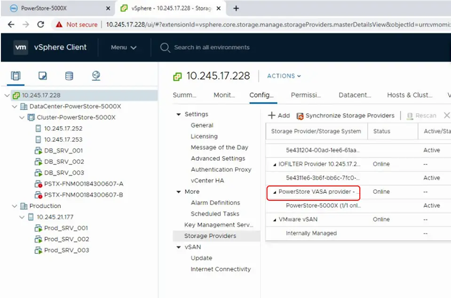
Task: Open Key Management Servers
Action: tap(219, 225)
